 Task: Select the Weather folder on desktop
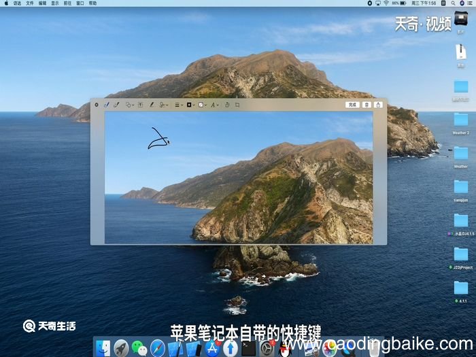point(461,157)
